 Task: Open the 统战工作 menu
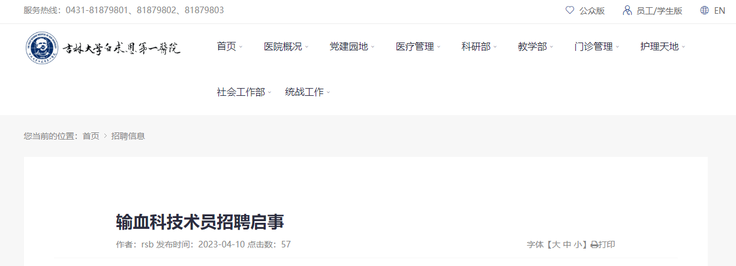pyautogui.click(x=308, y=92)
